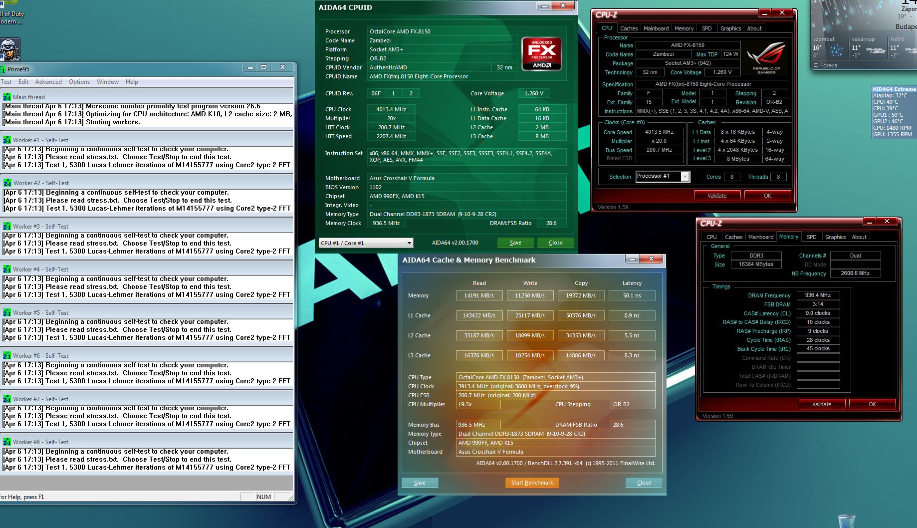Screen dimensions: 917x528
Task: Click the Motherboard value Asus Crosshair V Formula in CPUID
Action: tap(466, 178)
